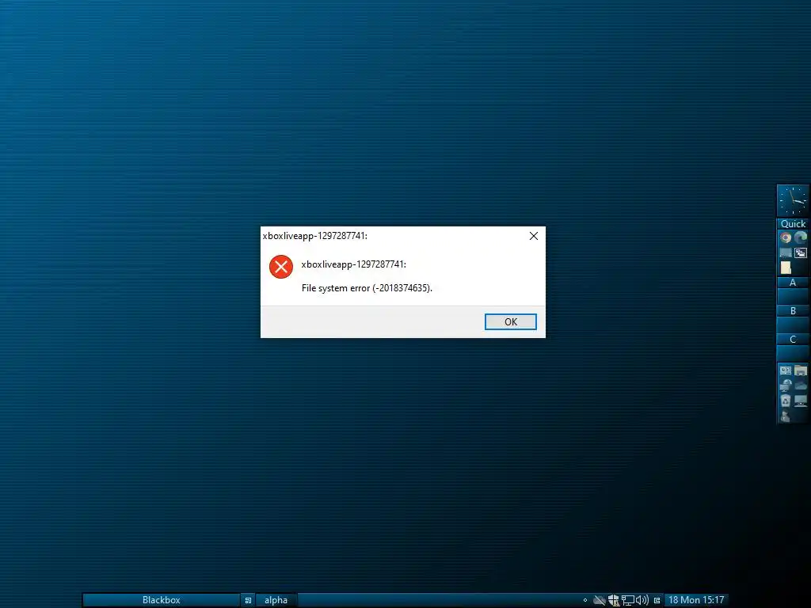Open Windows Security shield tray icon
The image size is (811, 608).
(614, 600)
